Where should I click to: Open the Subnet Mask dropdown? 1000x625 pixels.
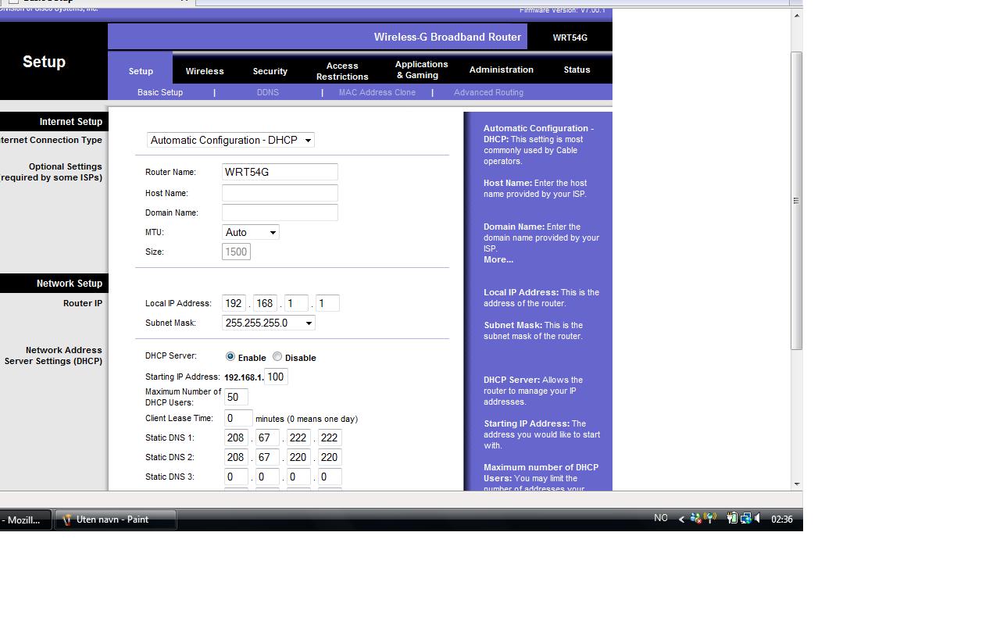(x=269, y=323)
